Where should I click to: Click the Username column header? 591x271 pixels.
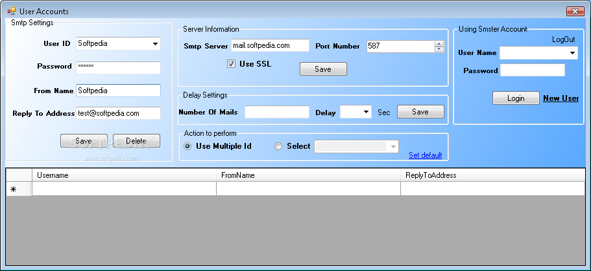coord(124,175)
